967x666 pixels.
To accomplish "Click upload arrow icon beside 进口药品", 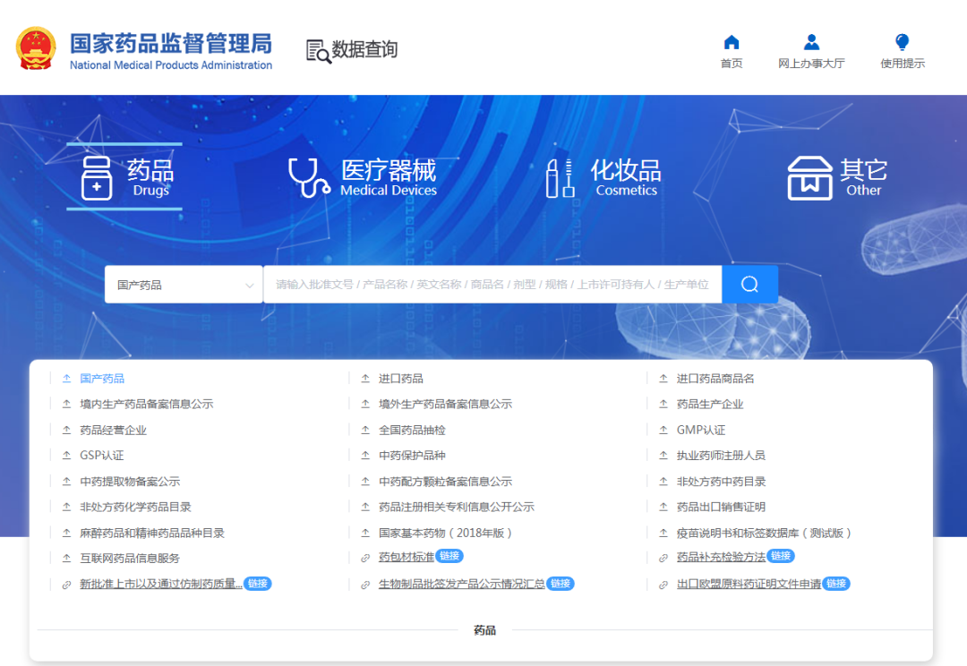I will (365, 379).
